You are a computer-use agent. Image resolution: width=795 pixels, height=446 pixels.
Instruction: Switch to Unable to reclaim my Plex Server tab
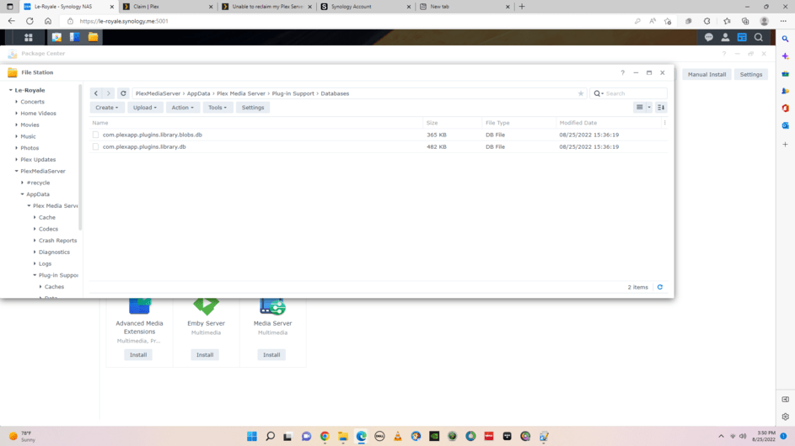click(266, 7)
